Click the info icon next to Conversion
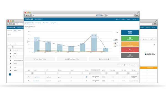Screen dimensions: 166x107 tap(109, 59)
